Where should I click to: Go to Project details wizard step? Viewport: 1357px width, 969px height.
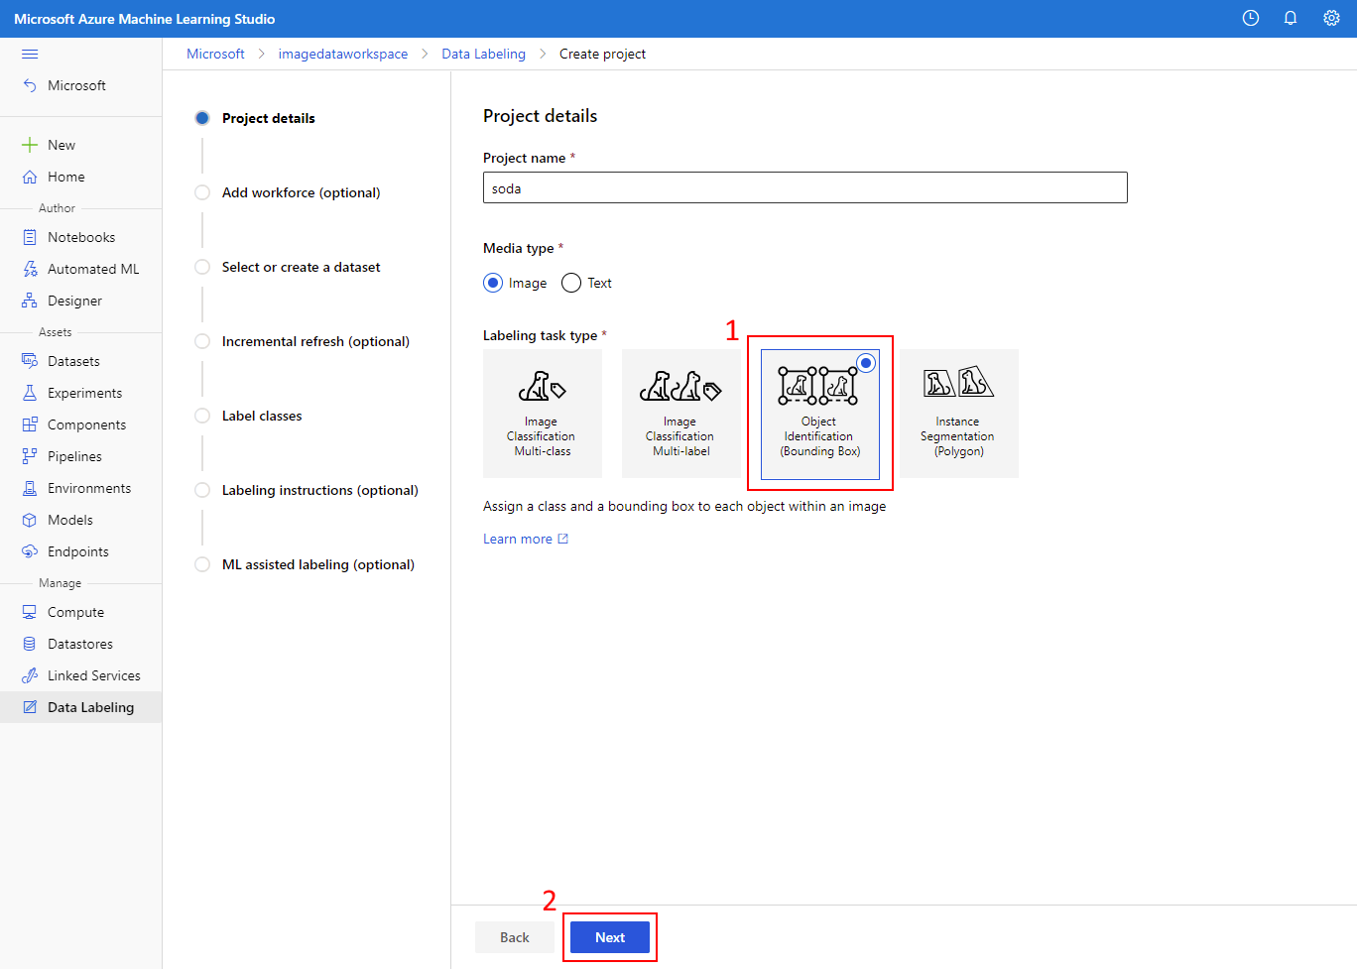[x=268, y=118]
